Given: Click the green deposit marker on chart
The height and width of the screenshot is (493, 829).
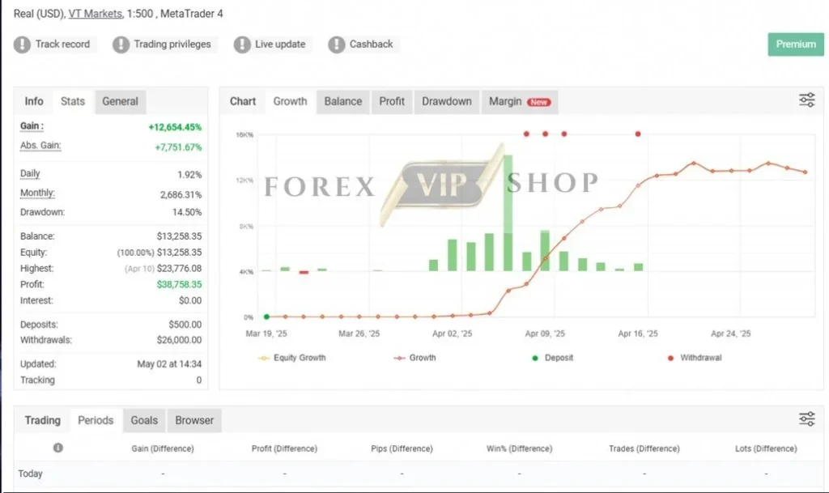Looking at the screenshot, I should [x=266, y=317].
